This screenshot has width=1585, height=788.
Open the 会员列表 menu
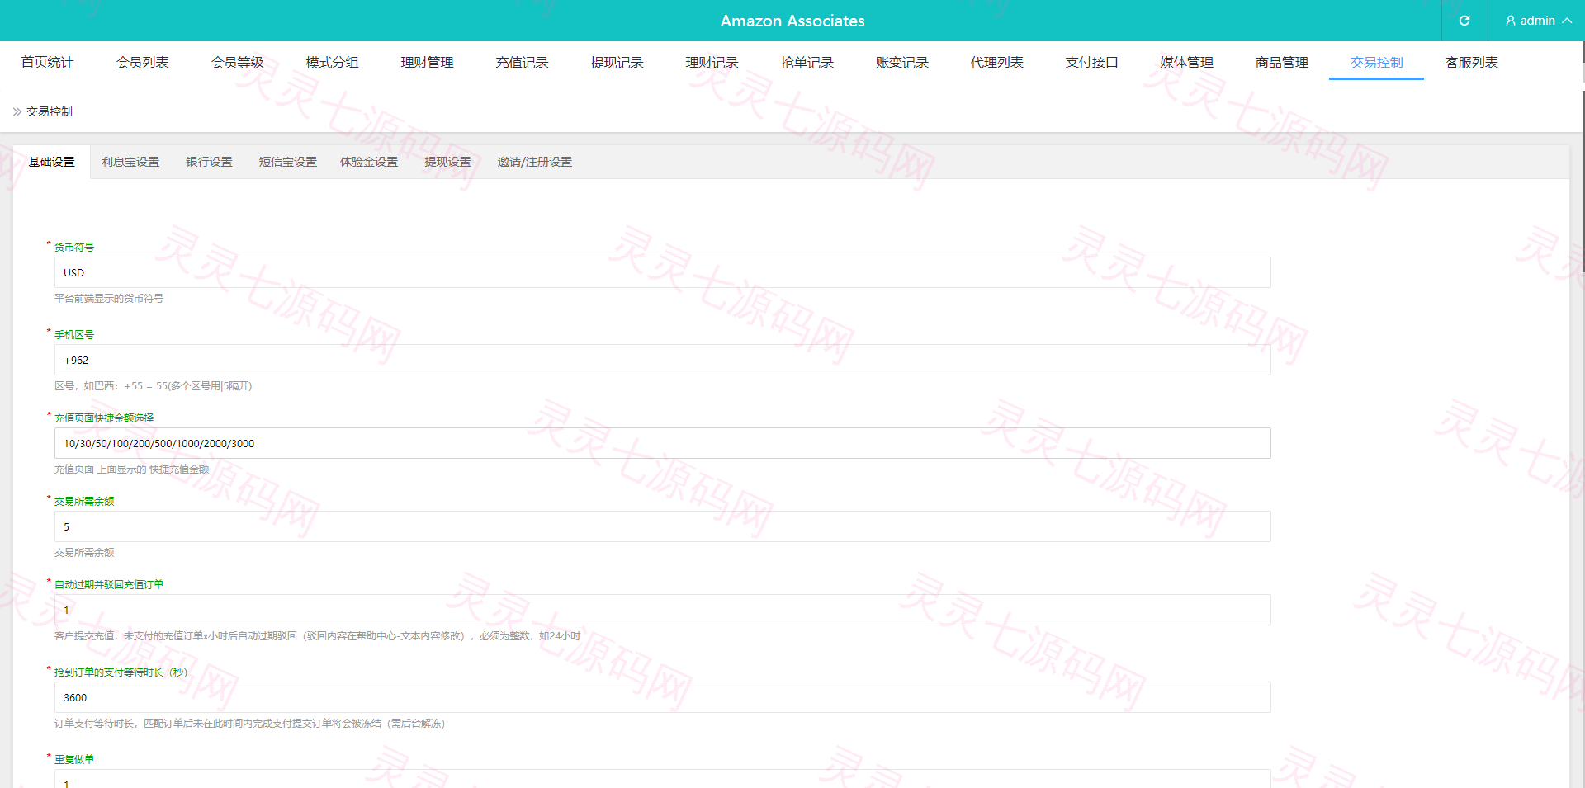(x=142, y=63)
